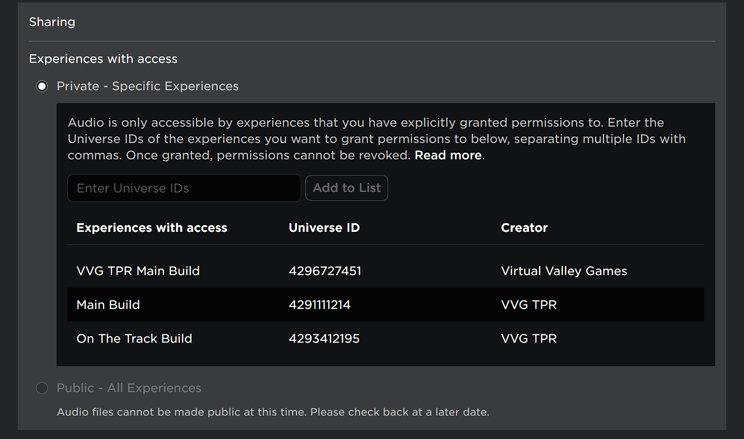Click Universe ID 4293412195
744x439 pixels.
[x=324, y=338]
